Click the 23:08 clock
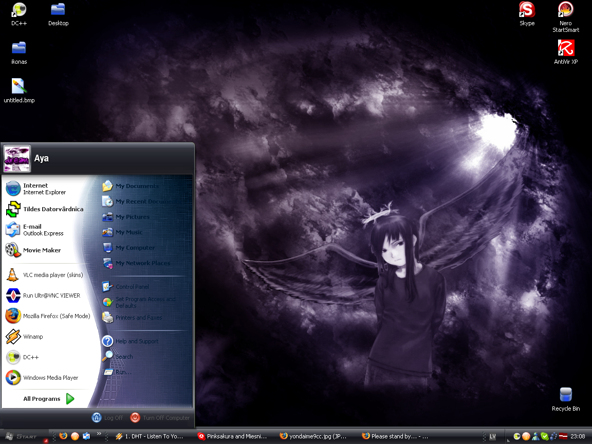 click(x=578, y=436)
